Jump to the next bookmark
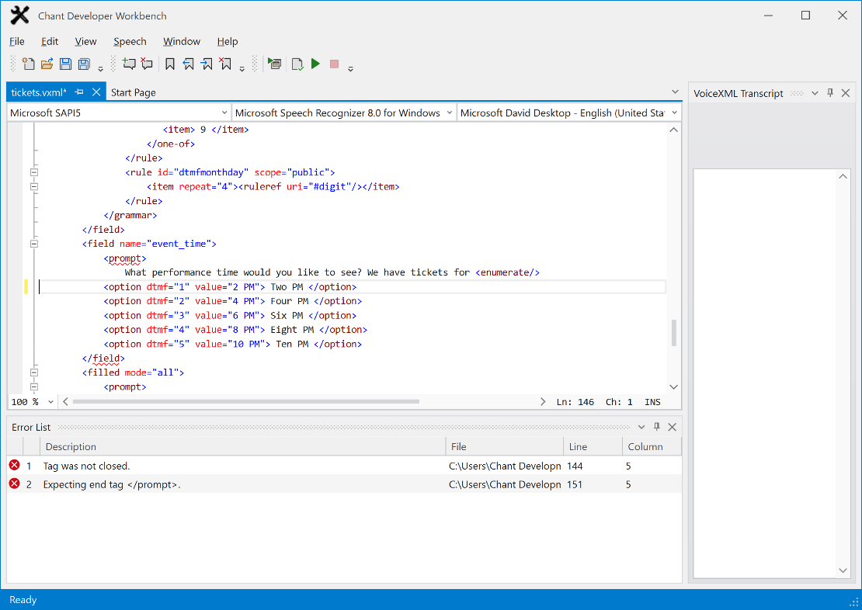This screenshot has height=610, width=862. [206, 64]
